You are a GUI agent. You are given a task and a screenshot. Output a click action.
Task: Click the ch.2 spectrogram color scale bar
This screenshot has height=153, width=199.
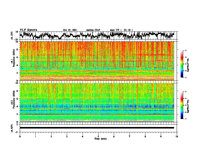coord(182,105)
